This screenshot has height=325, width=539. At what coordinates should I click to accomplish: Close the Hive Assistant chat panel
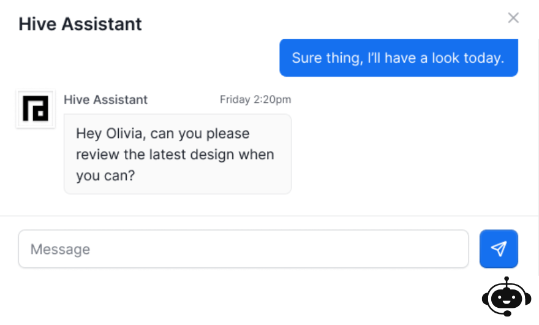pyautogui.click(x=513, y=18)
